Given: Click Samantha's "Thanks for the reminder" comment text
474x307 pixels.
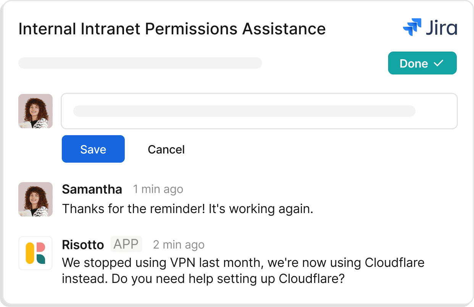Looking at the screenshot, I should pos(187,209).
